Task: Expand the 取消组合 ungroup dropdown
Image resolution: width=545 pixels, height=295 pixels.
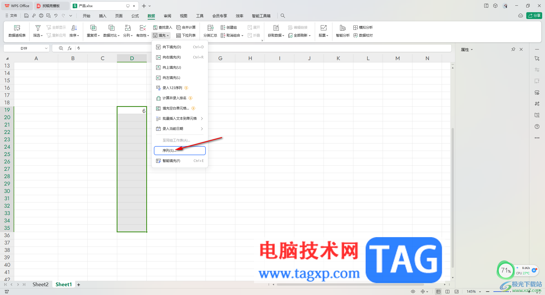Action: click(x=242, y=35)
